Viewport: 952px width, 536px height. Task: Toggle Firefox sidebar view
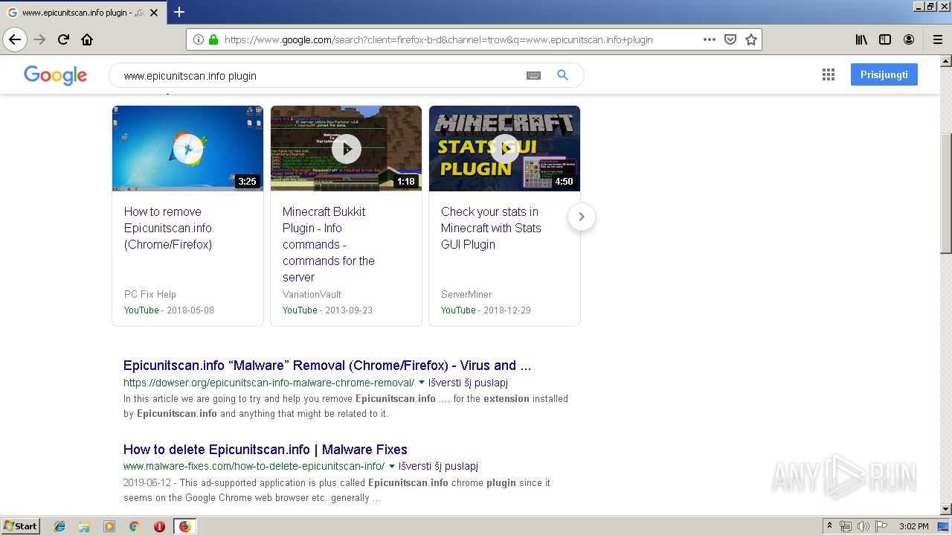(x=885, y=39)
